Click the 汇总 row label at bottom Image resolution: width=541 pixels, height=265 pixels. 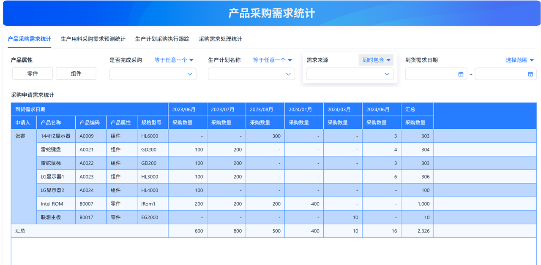[90, 231]
